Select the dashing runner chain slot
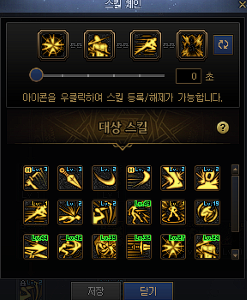The height and width of the screenshot is (300, 247). point(146,45)
